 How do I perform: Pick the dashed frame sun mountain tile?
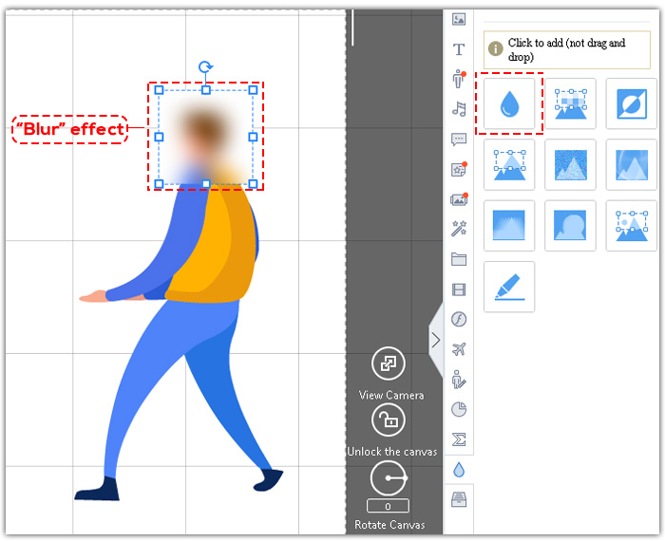pos(632,225)
